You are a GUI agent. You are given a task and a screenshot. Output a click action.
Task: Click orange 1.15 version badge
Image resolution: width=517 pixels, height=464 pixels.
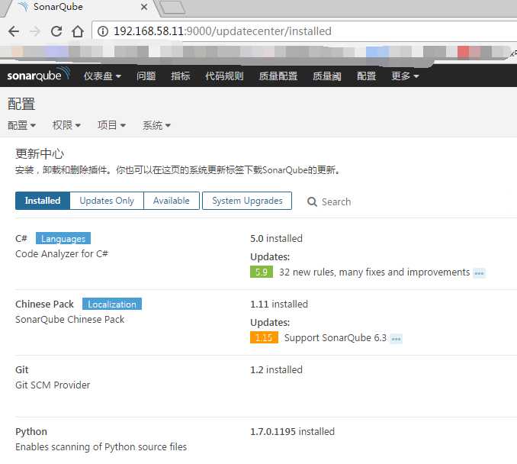pos(264,337)
